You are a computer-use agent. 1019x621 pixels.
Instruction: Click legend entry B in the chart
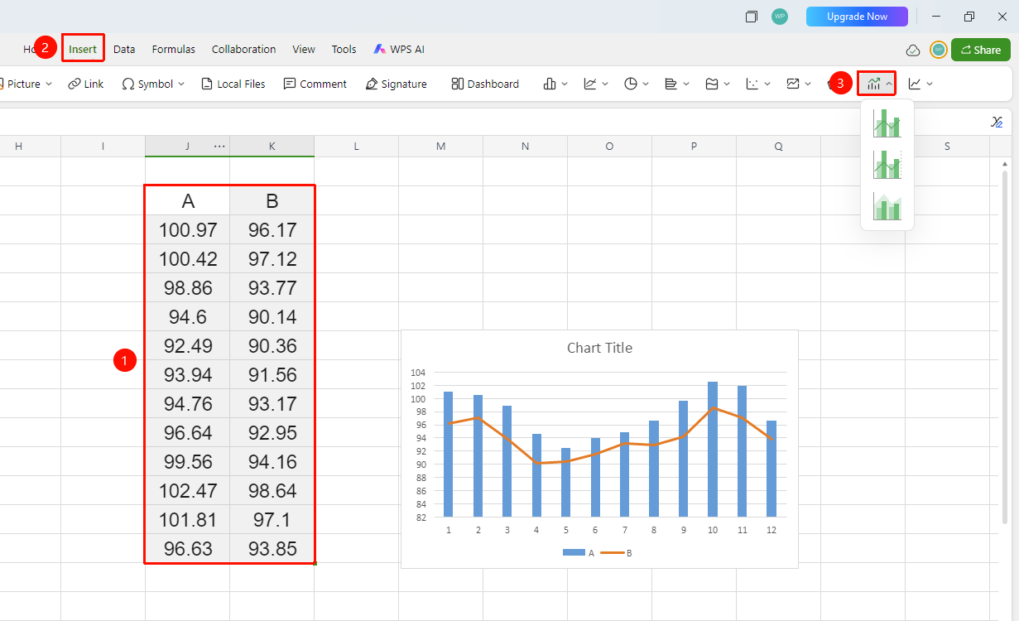[617, 552]
